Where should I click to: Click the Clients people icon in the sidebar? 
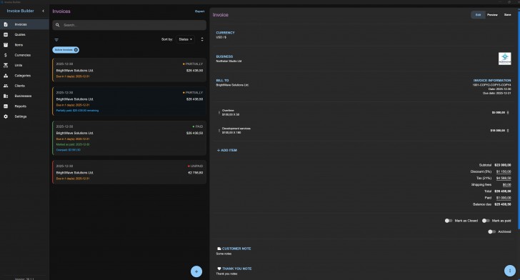point(6,86)
